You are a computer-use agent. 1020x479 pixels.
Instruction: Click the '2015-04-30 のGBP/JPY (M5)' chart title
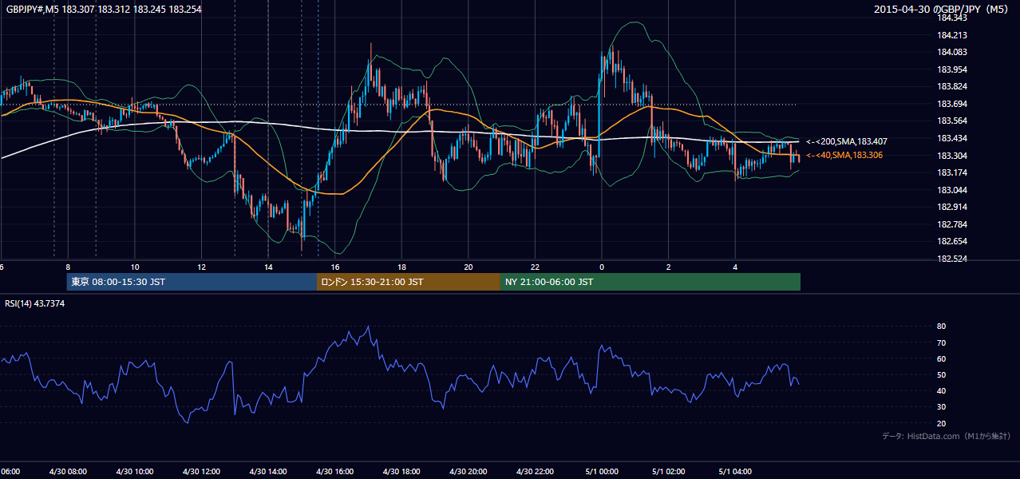(943, 10)
